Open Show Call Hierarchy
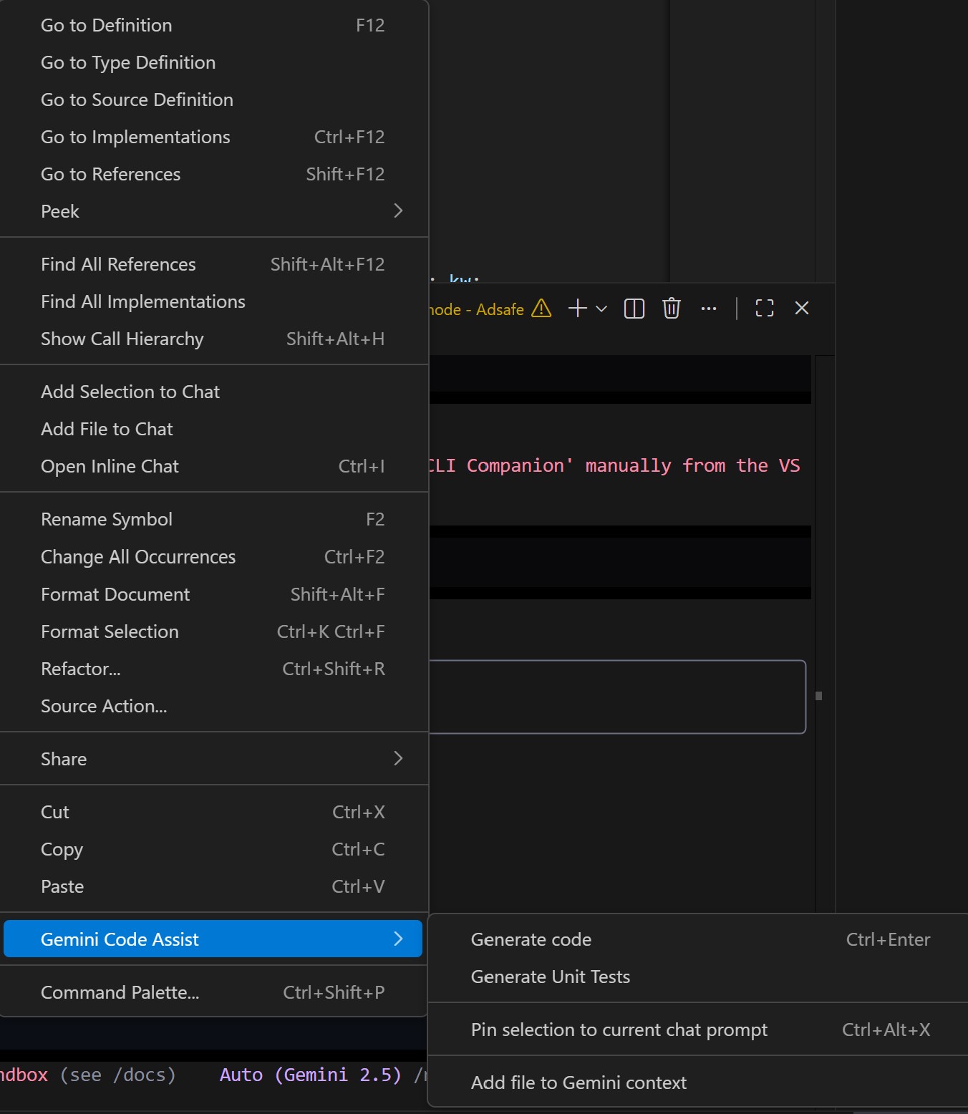Image resolution: width=968 pixels, height=1114 pixels. point(213,339)
